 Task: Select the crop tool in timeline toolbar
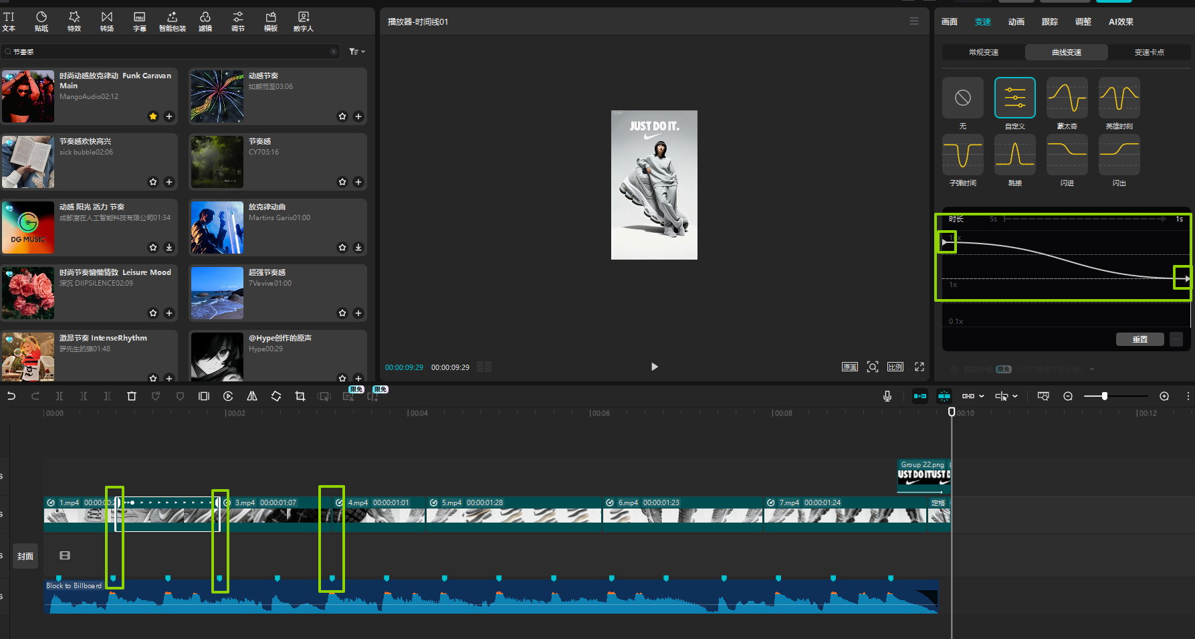(300, 396)
